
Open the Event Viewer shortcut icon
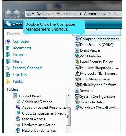(77, 50)
